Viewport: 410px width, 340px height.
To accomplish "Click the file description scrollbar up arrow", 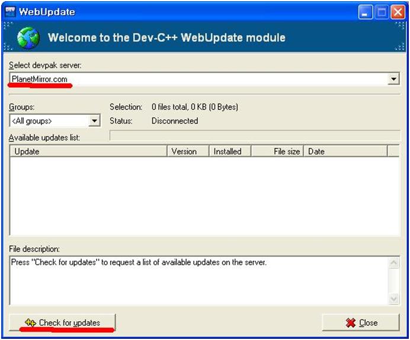I will [393, 263].
